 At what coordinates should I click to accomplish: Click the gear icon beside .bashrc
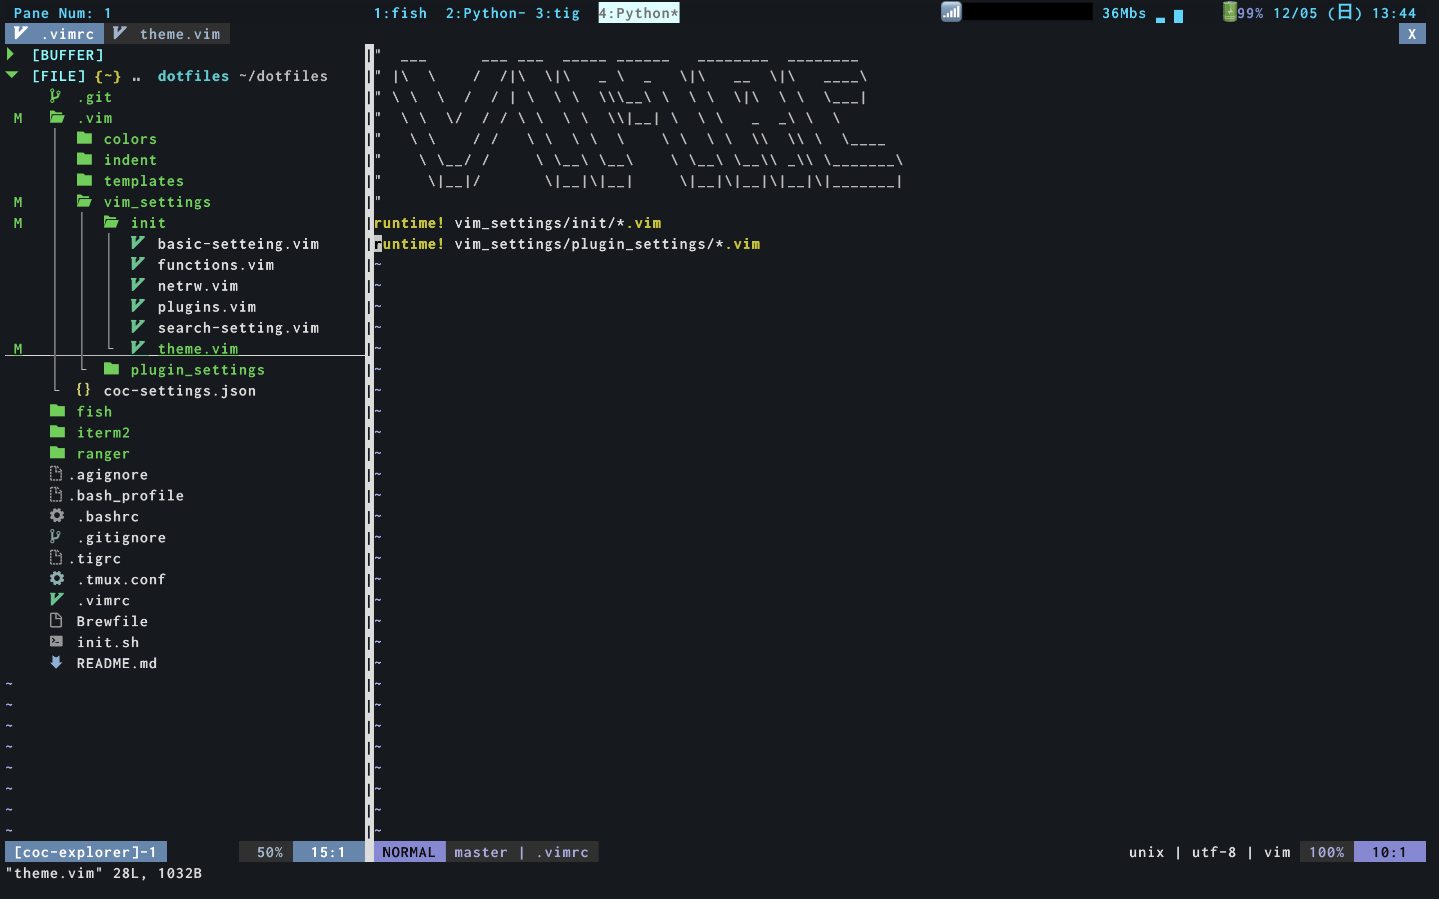[57, 515]
